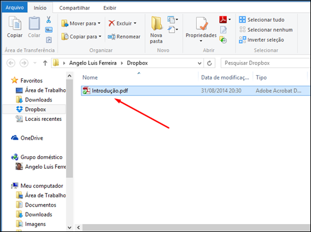Open the recent locations arrow beside forward button

click(x=35, y=63)
